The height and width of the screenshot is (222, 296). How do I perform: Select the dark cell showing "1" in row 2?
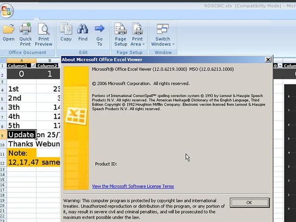pos(49,74)
